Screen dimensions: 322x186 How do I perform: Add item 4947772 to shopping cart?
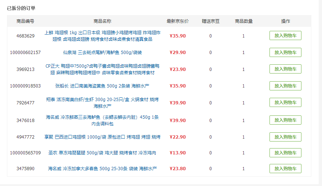coord(285,137)
